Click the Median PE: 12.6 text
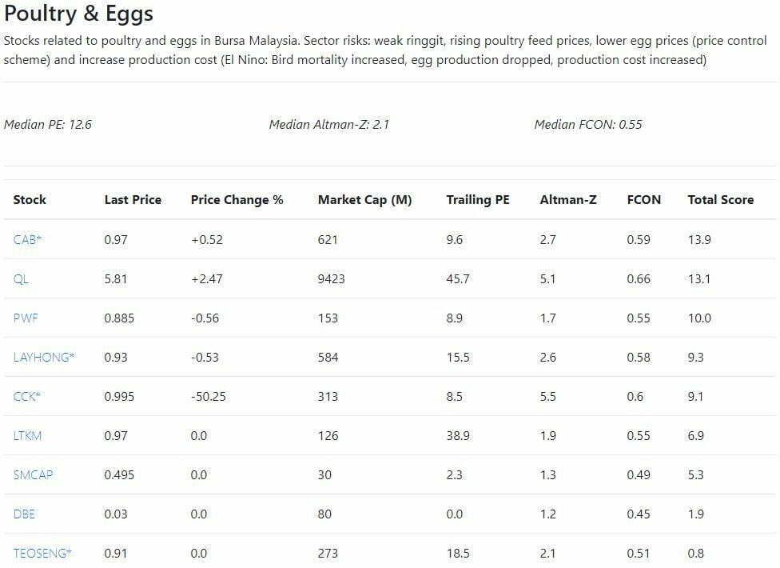The image size is (780, 568). coord(48,124)
